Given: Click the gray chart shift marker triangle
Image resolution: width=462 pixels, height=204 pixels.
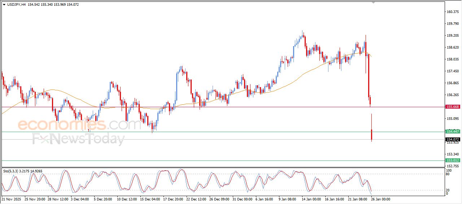Looking at the screenshot, I should point(373,3).
